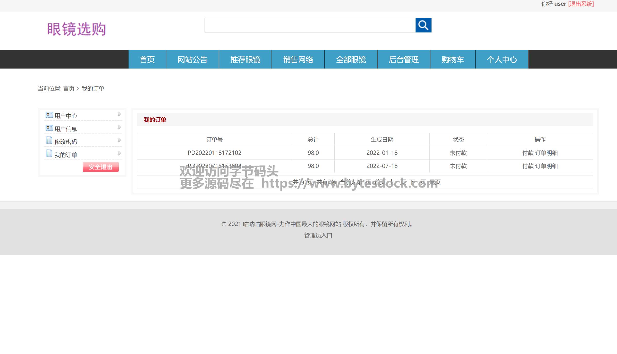The width and height of the screenshot is (617, 354).
Task: Open 个人中心 navigation item
Action: click(x=502, y=60)
